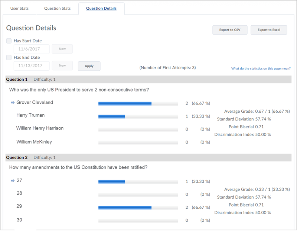Click the response bar for answer 27
This screenshot has width=297, height=231.
138,182
